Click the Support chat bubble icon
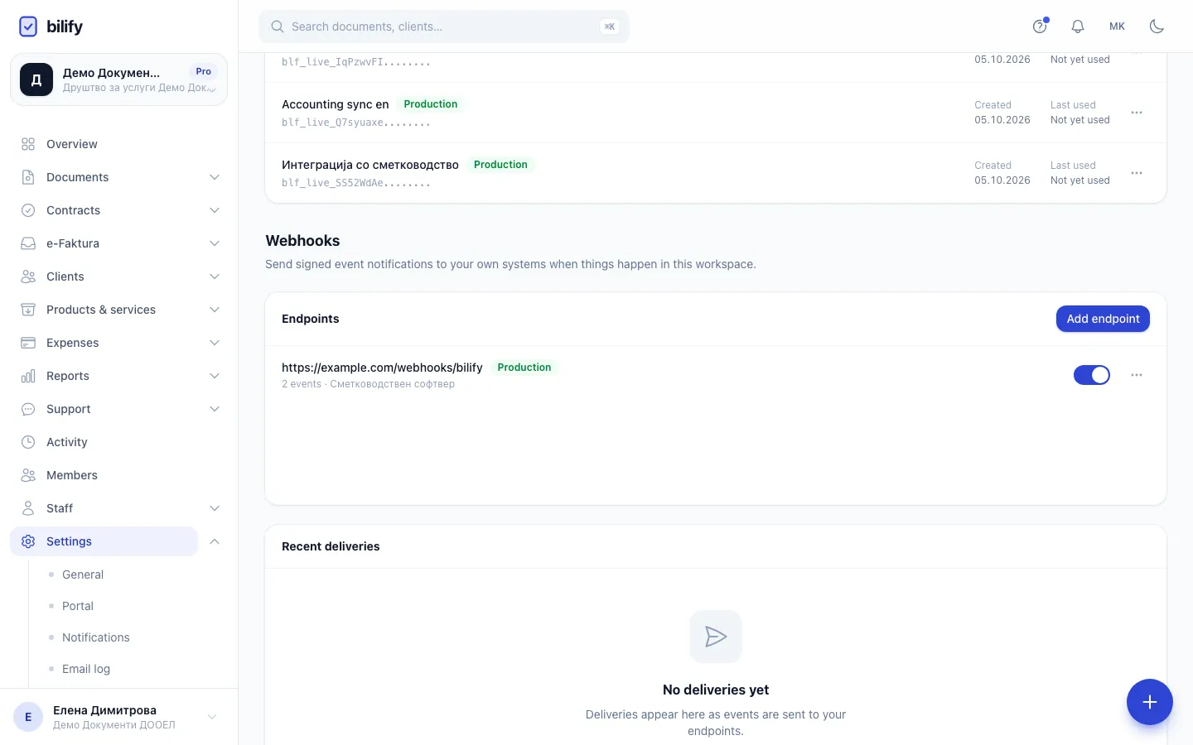The height and width of the screenshot is (745, 1193). pos(28,409)
